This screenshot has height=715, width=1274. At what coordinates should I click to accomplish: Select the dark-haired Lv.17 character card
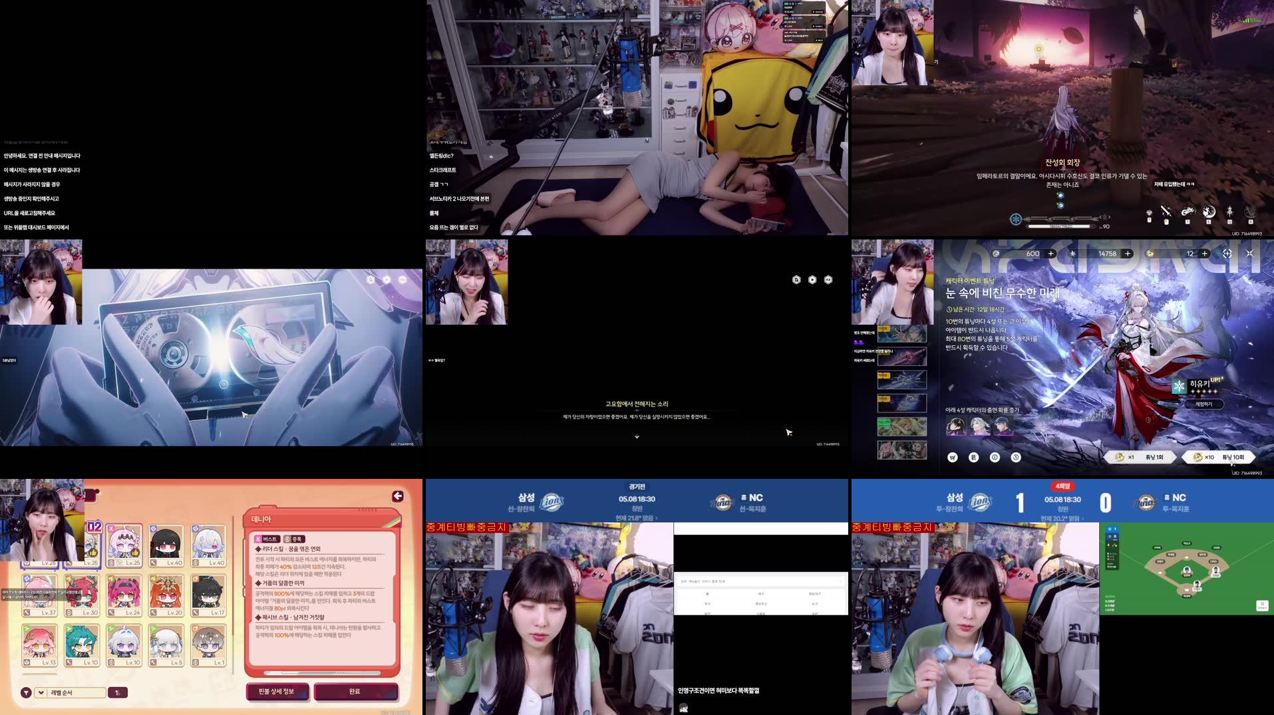209,595
